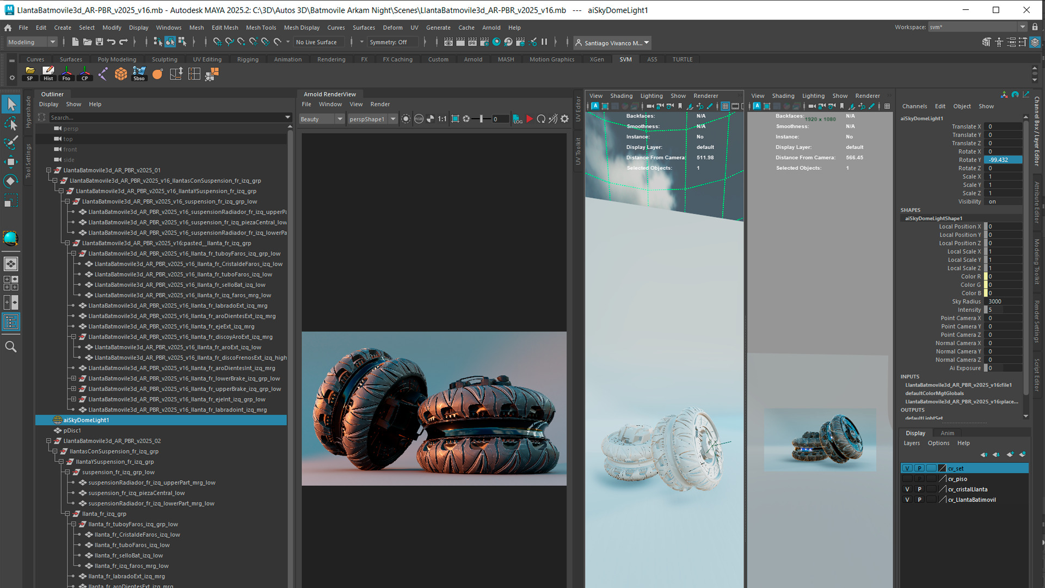Switch to the Rigging shelf tab
This screenshot has width=1045, height=588.
click(248, 59)
